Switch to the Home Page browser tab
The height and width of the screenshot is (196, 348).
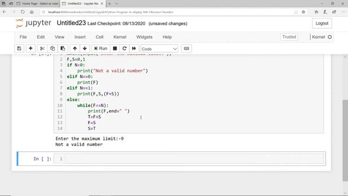tap(38, 4)
